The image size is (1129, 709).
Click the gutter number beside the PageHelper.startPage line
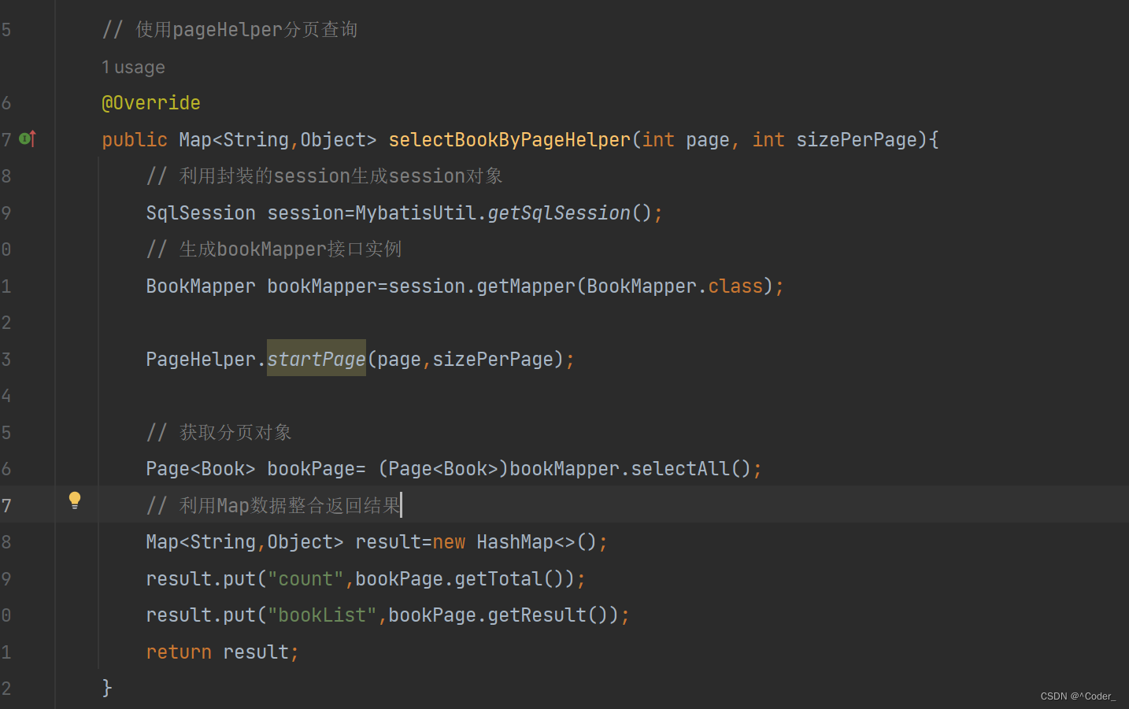click(6, 359)
